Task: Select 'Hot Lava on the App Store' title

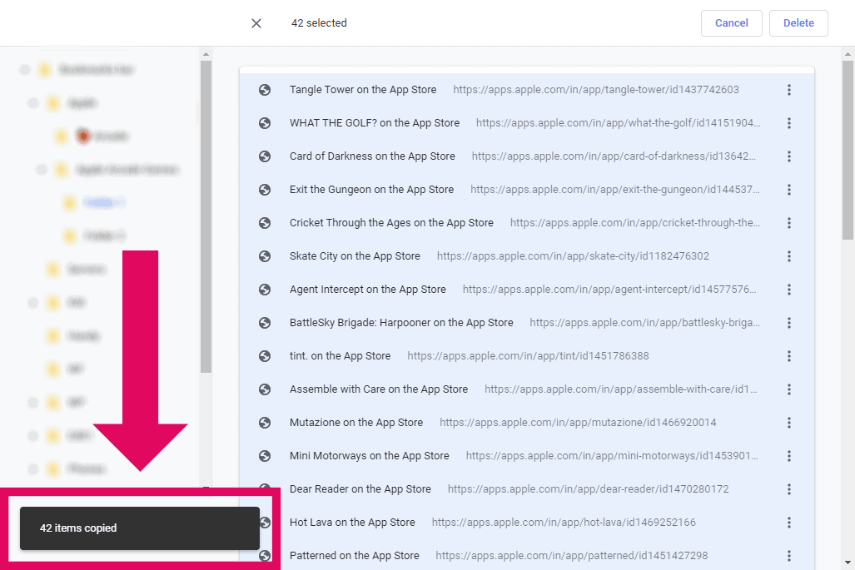Action: click(352, 522)
